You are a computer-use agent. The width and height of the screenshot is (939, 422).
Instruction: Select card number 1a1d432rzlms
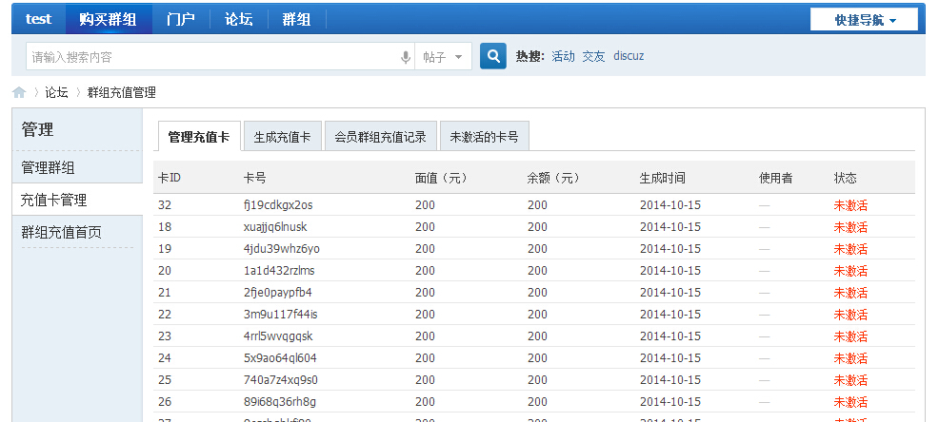279,271
